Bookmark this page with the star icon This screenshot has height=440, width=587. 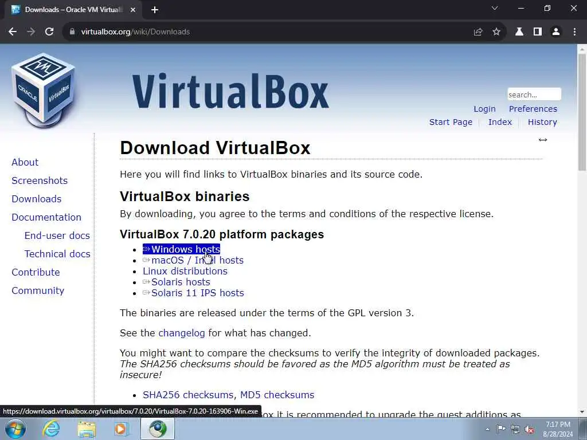tap(496, 32)
